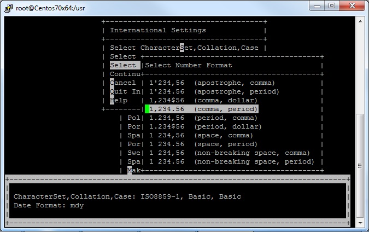Viewport: 369px width, 232px height.
Task: Pick 1 234.56 (space, period) format
Action: [203, 144]
